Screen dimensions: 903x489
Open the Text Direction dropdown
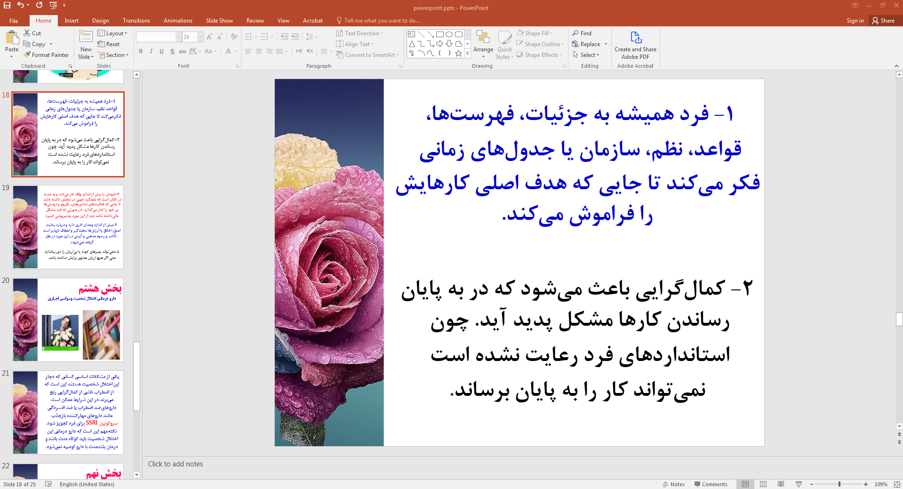(x=360, y=33)
